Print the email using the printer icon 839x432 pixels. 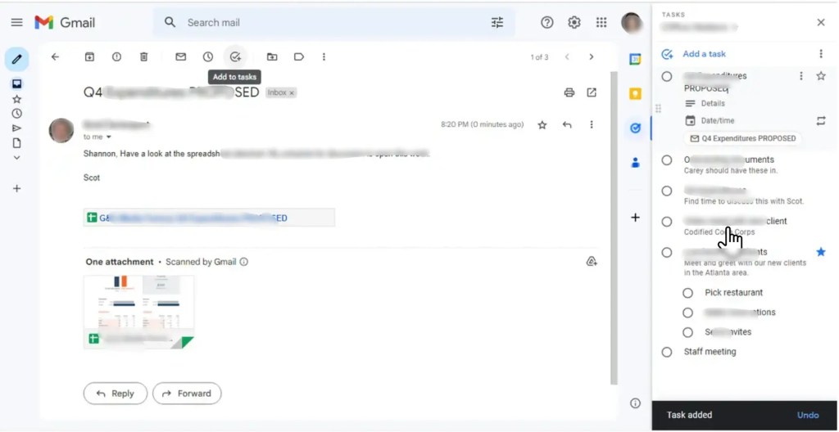coord(569,92)
